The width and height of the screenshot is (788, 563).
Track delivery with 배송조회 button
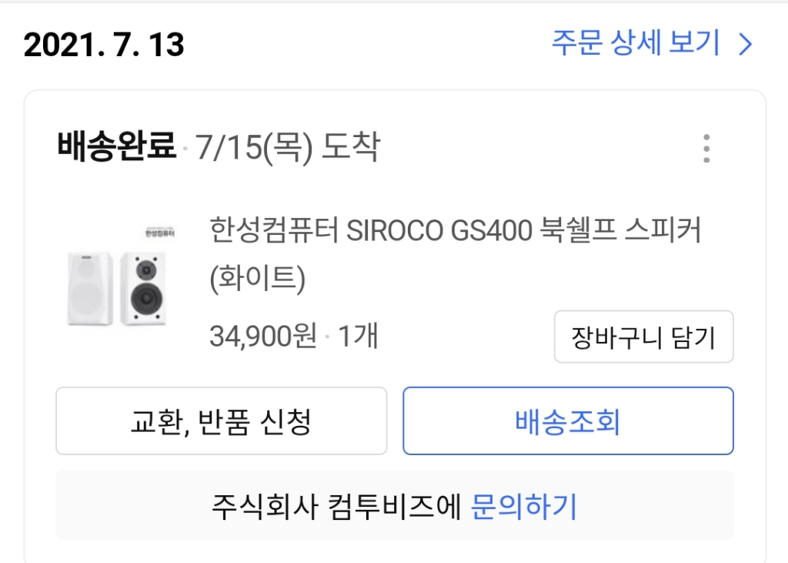coord(569,421)
